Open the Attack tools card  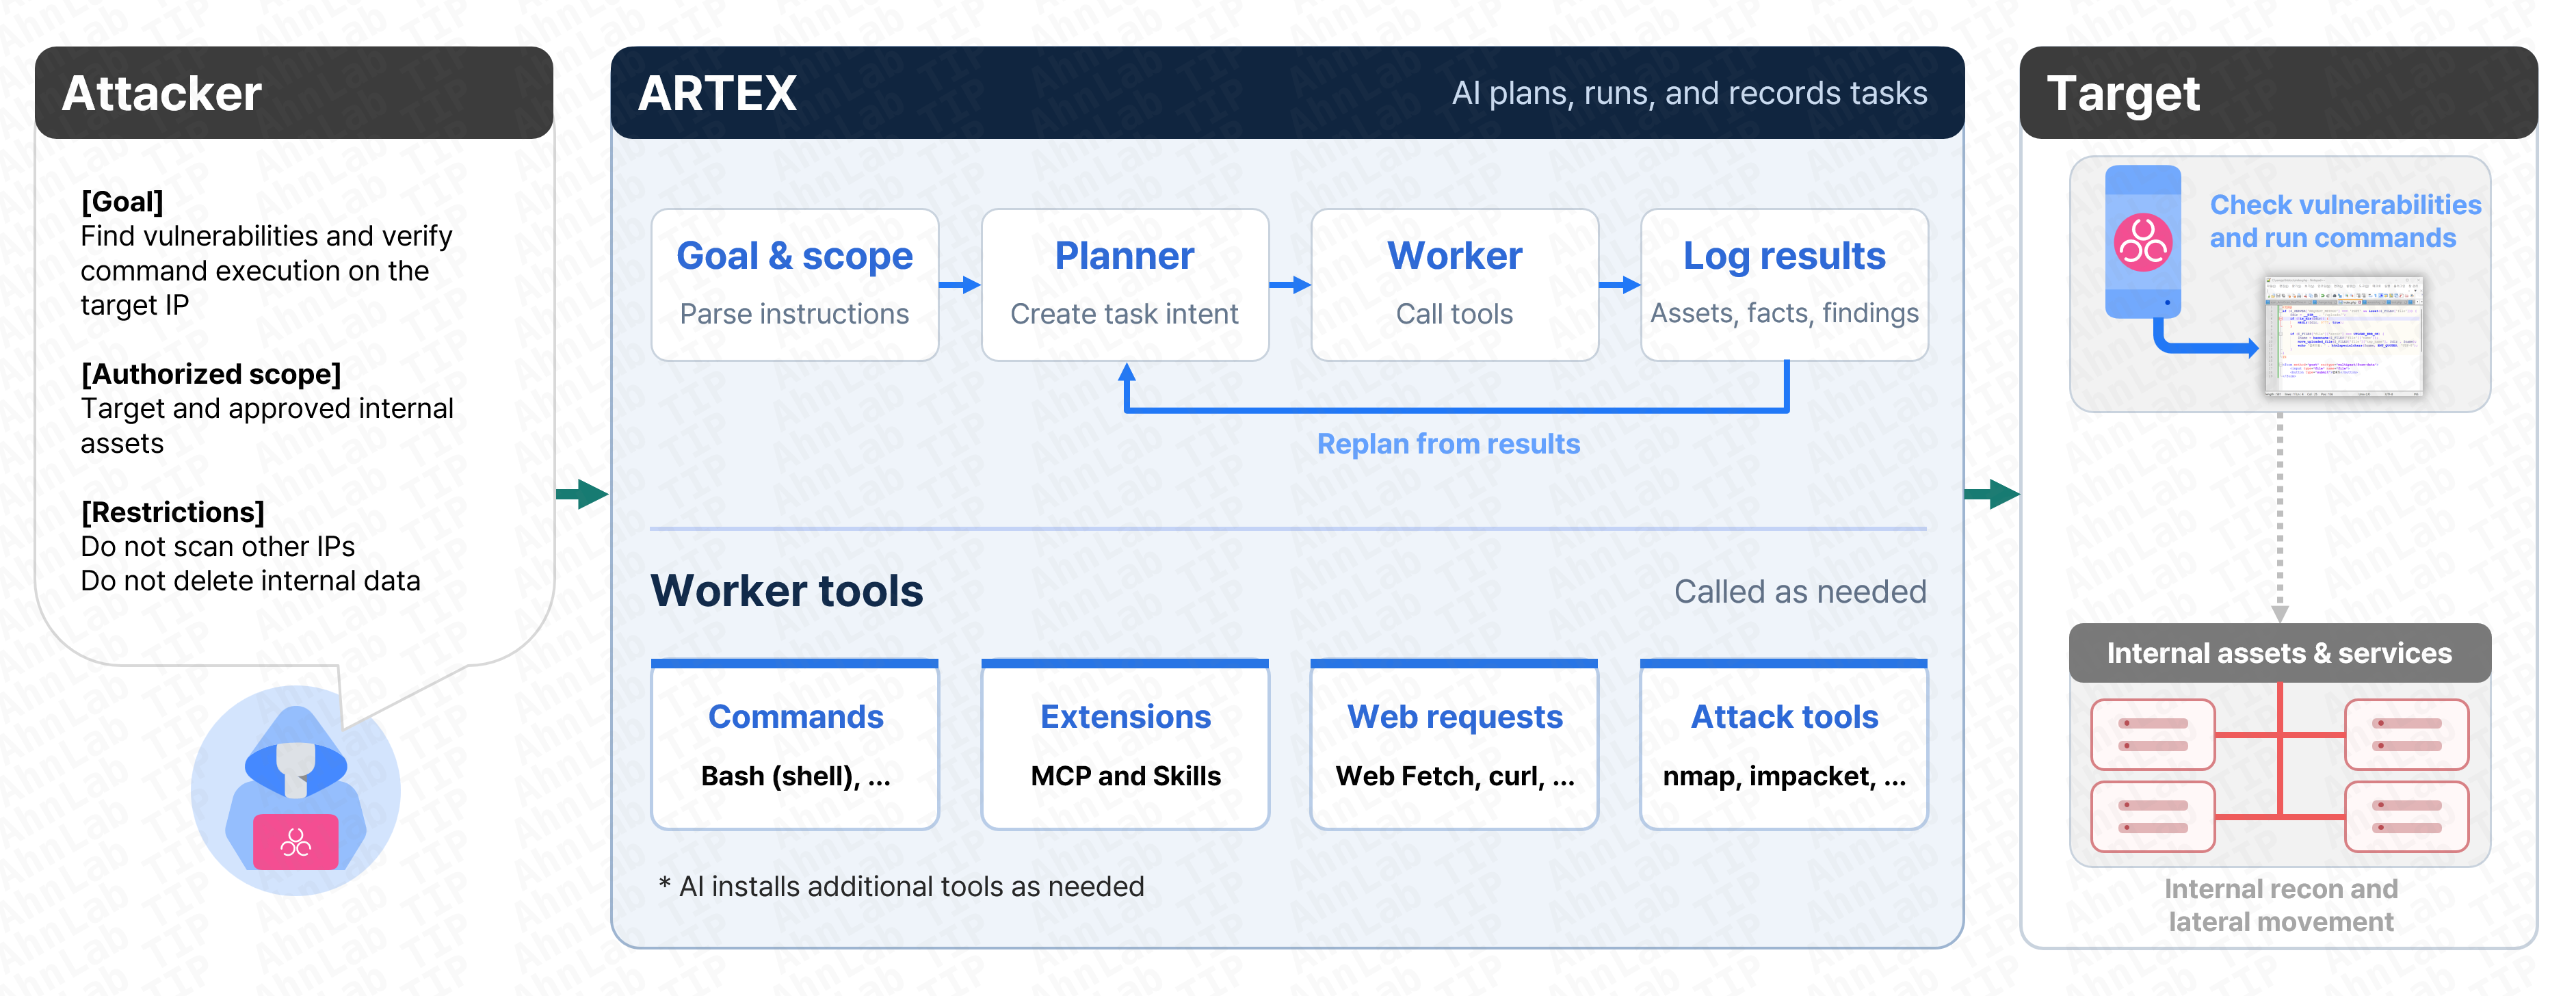coord(1784,744)
